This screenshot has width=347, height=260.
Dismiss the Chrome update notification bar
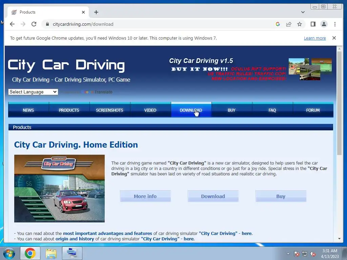point(334,38)
